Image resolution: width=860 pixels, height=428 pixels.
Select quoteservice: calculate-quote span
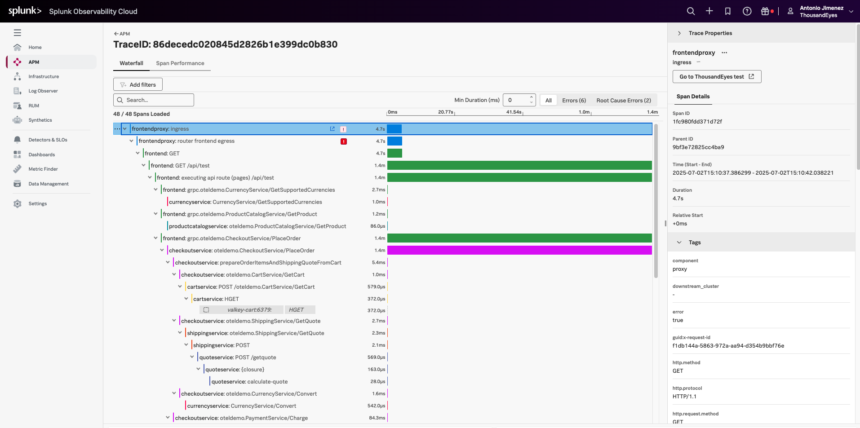coord(249,382)
